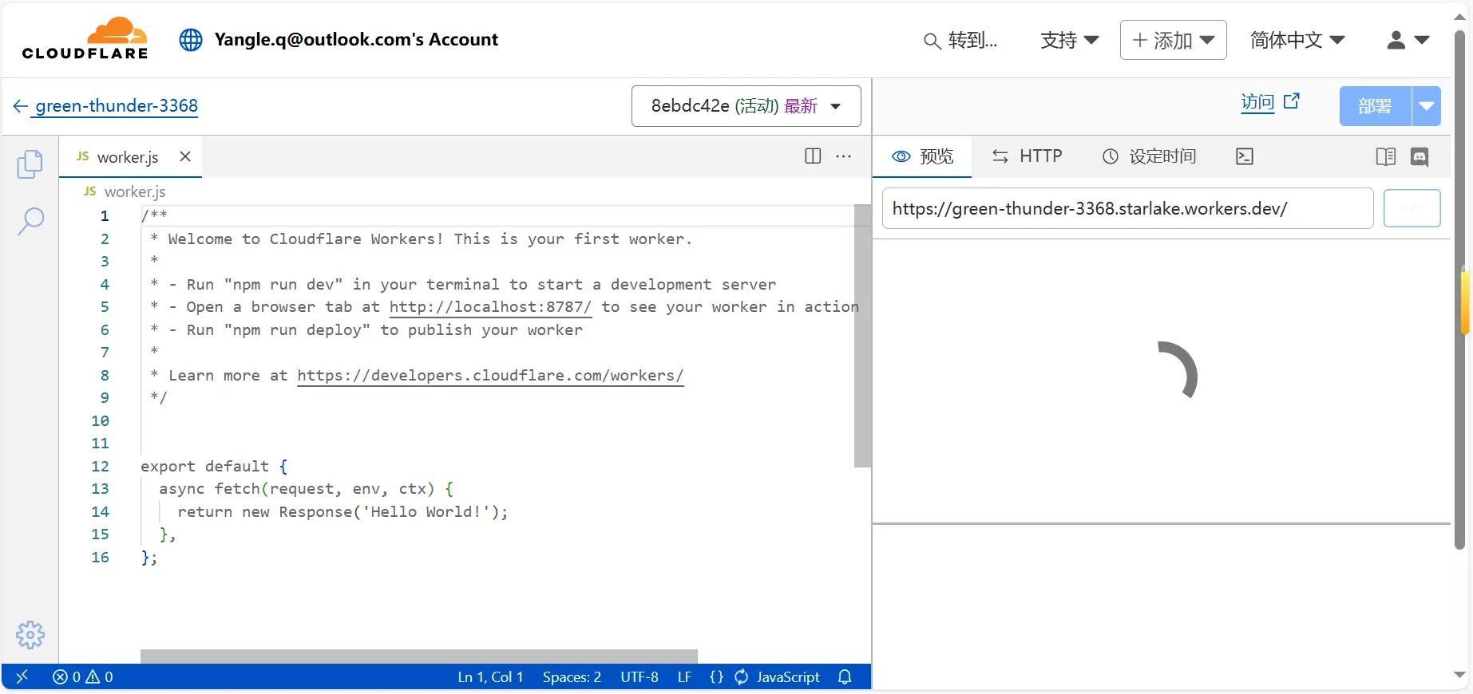1473x694 pixels.
Task: Open the 8ebdc42e version dropdown
Action: point(746,106)
